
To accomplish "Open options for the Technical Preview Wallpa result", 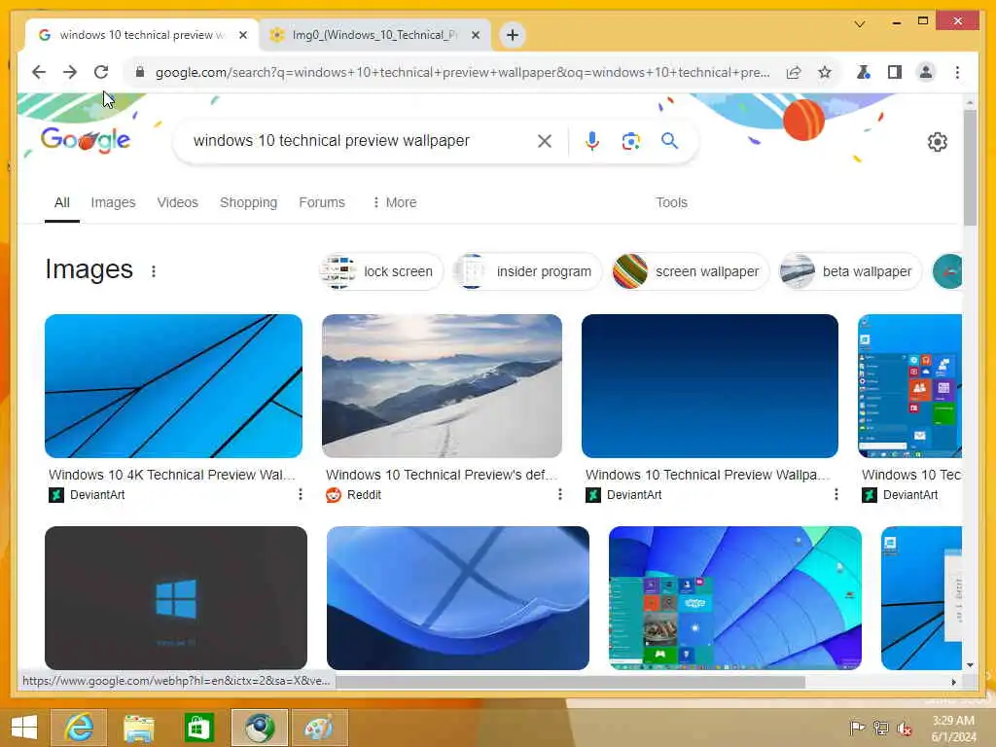I will (x=836, y=494).
